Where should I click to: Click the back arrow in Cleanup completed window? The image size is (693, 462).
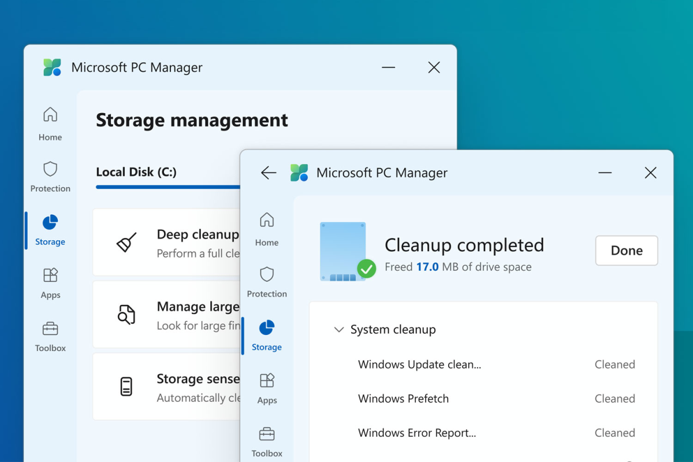tap(269, 173)
